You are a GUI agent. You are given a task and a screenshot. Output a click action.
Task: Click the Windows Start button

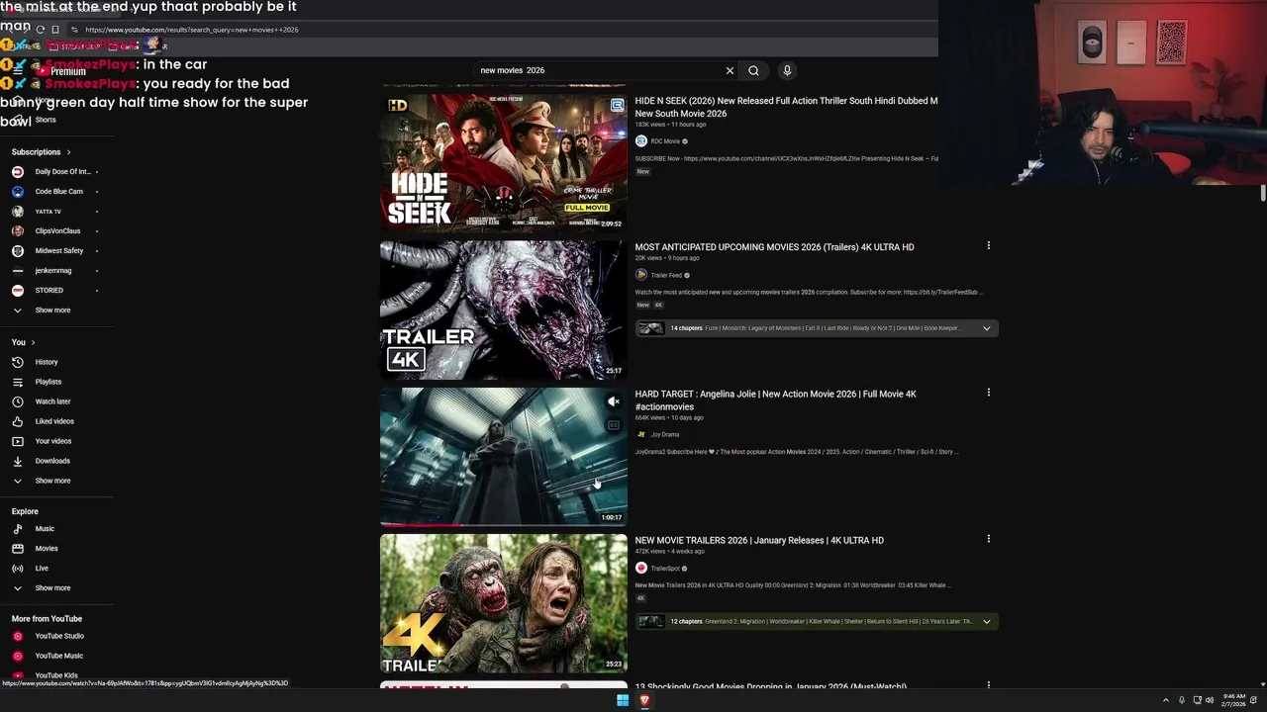click(x=623, y=700)
